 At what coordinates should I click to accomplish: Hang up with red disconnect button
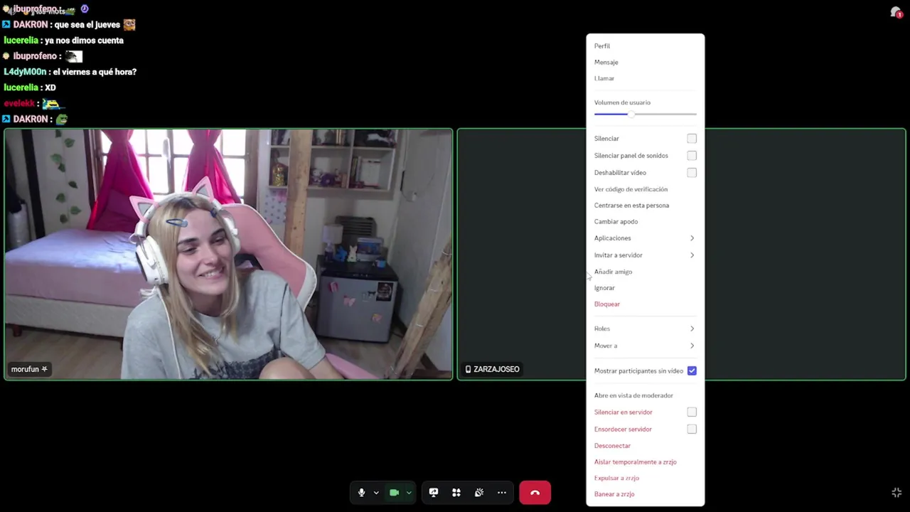click(x=535, y=493)
